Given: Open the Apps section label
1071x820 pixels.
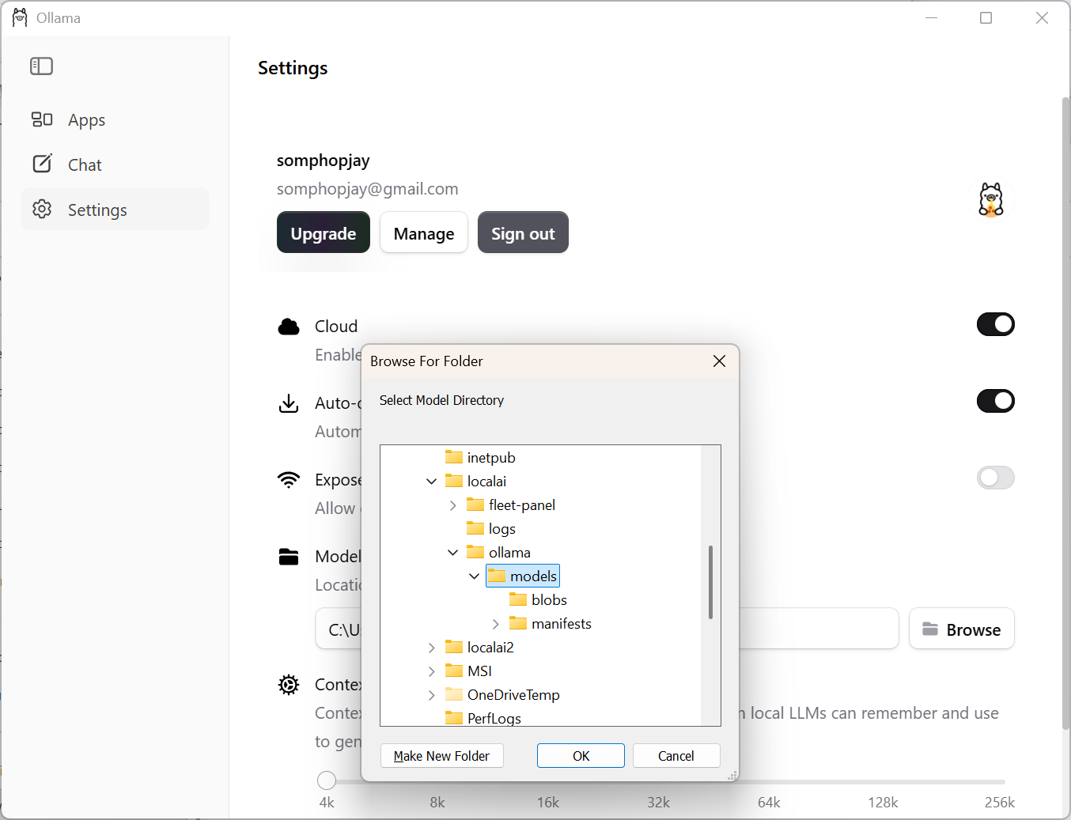Looking at the screenshot, I should click(86, 120).
